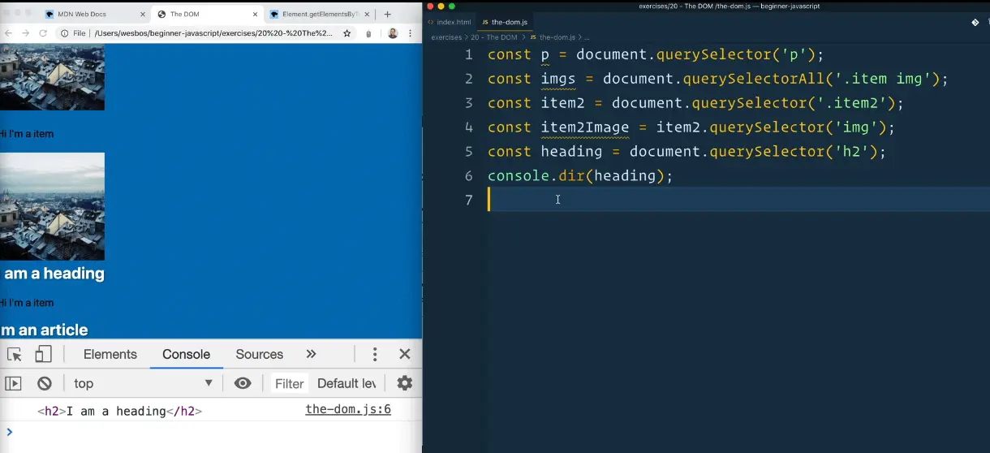Switch to the Elements tab
The height and width of the screenshot is (453, 990).
pos(110,355)
